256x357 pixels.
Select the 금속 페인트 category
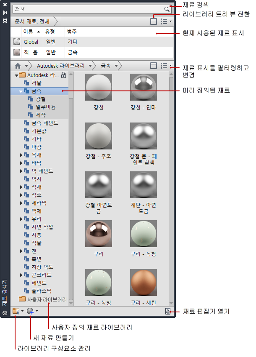45,123
